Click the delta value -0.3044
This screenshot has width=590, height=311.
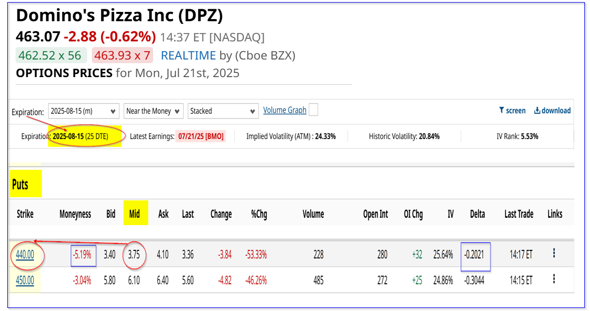coord(474,280)
